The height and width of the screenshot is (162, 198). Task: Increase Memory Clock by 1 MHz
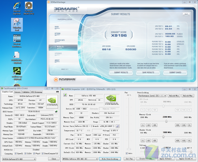pyautogui.click(x=189, y=125)
